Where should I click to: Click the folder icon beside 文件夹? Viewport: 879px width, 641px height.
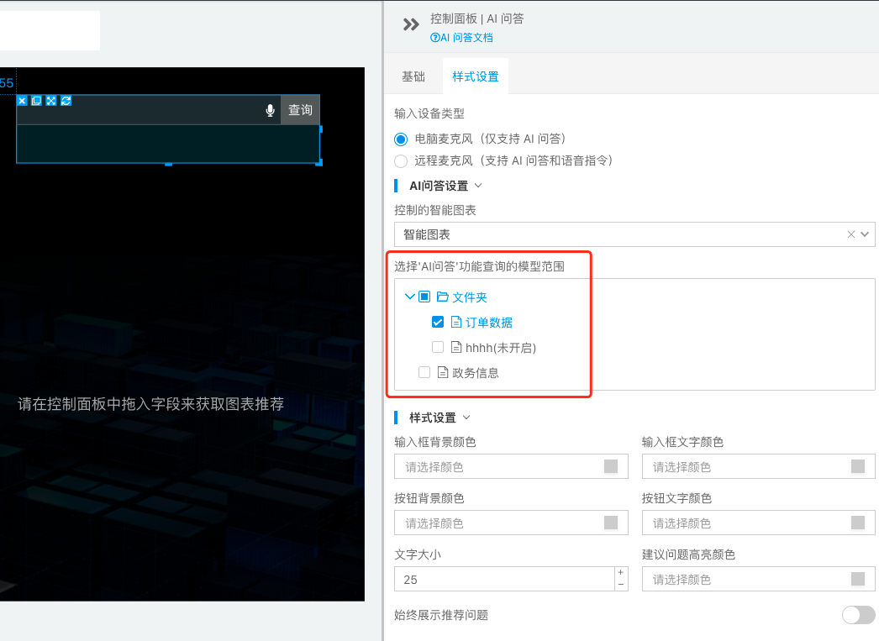click(443, 297)
